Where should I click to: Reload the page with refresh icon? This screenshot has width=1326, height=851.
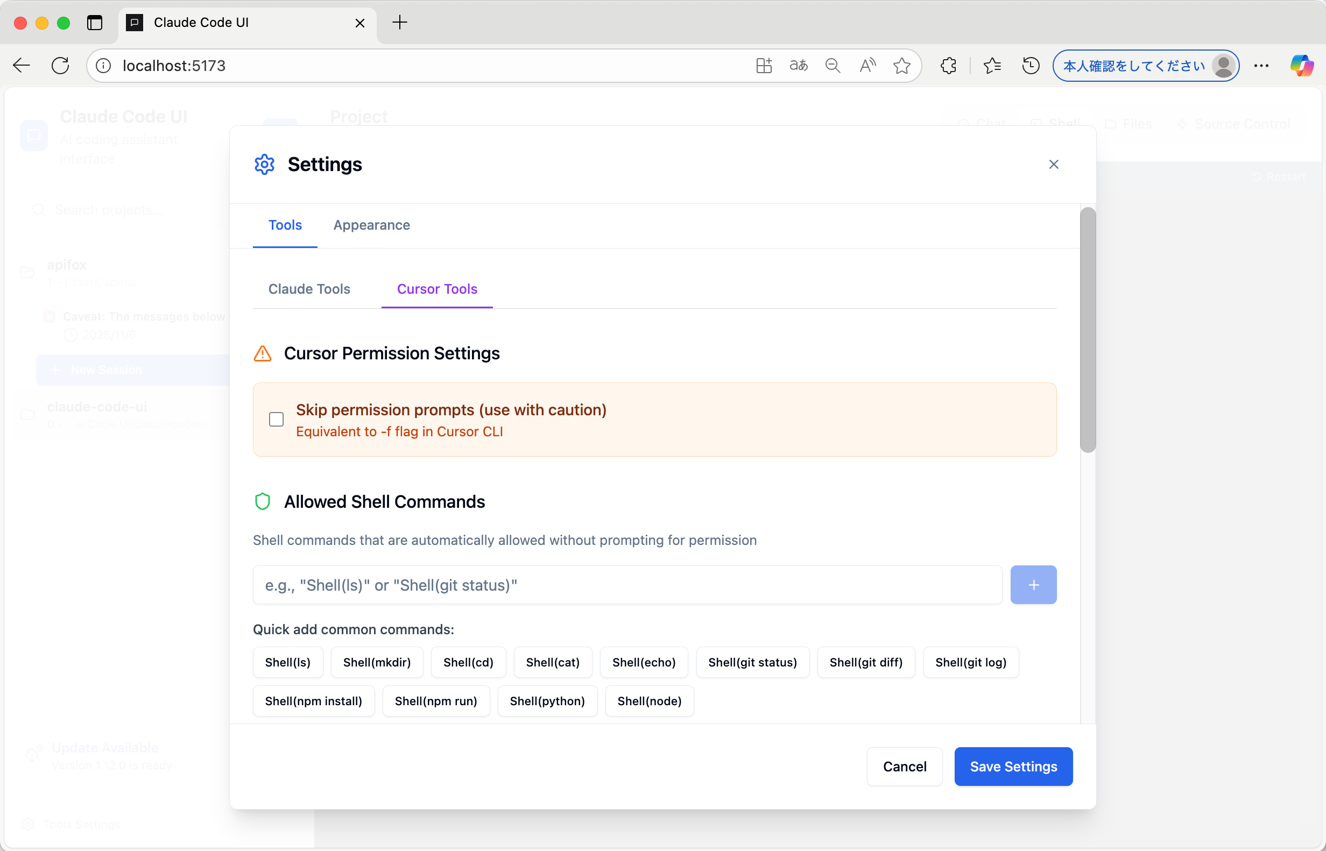tap(60, 66)
